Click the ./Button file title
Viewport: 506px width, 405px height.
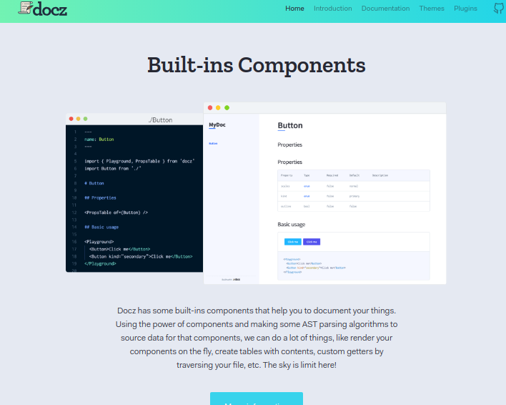tap(160, 119)
